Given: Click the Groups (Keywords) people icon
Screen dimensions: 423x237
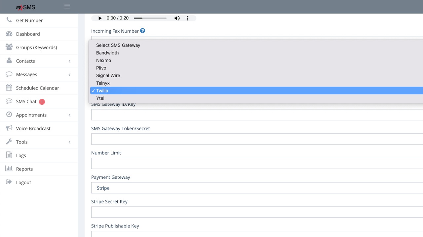Looking at the screenshot, I should click(x=9, y=47).
